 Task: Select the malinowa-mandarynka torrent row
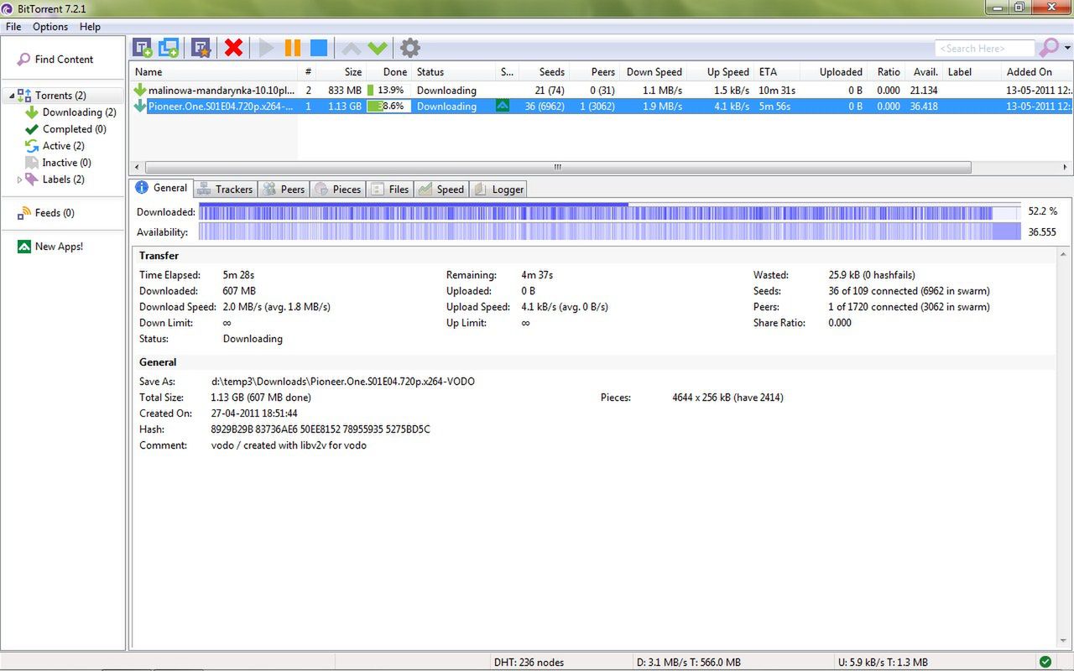[602, 90]
